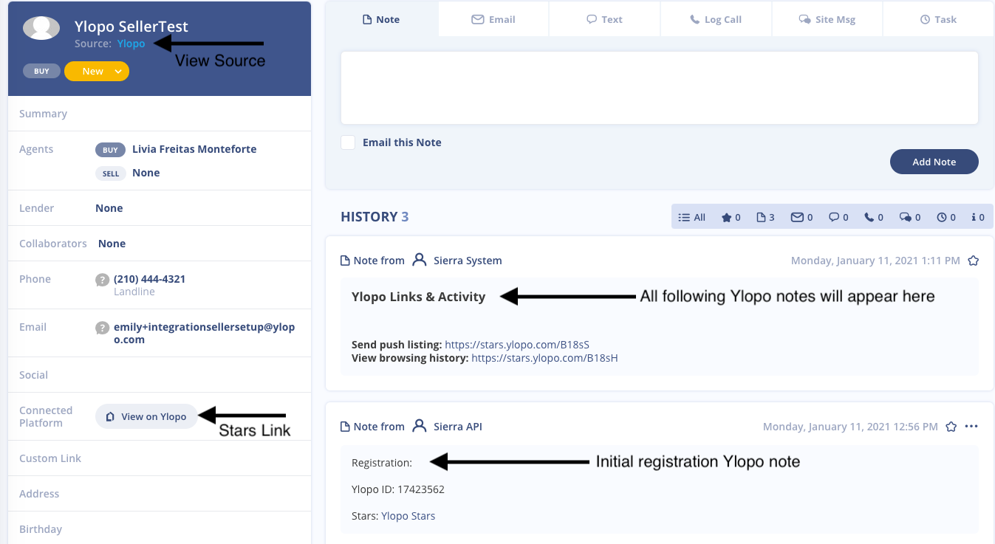Star the Sierra System note
Screen dimensions: 995x544
pyautogui.click(x=973, y=261)
